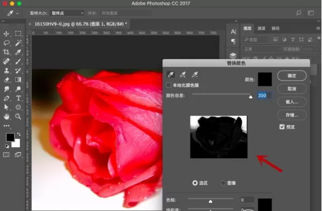Select the Eraser tool

click(6, 80)
